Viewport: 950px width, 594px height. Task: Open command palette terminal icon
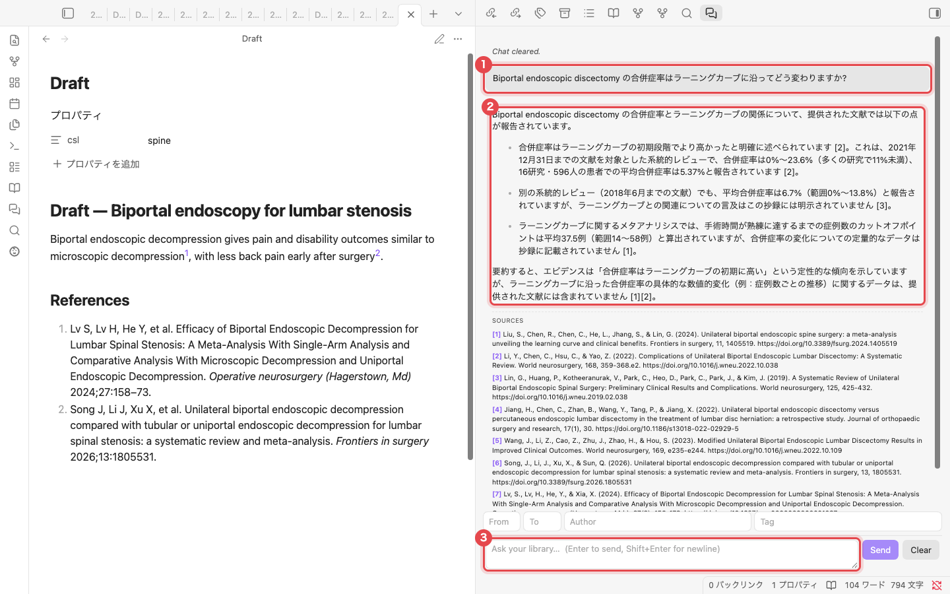coord(15,146)
